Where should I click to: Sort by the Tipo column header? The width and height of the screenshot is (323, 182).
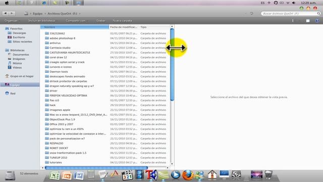pos(154,27)
